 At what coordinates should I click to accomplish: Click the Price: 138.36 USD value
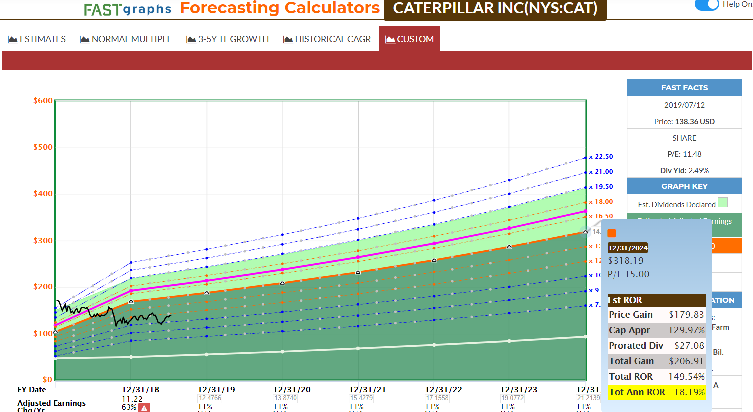coord(684,122)
